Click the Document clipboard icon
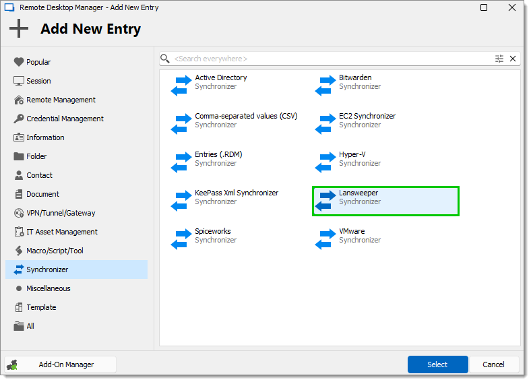531x382 pixels. (19, 194)
